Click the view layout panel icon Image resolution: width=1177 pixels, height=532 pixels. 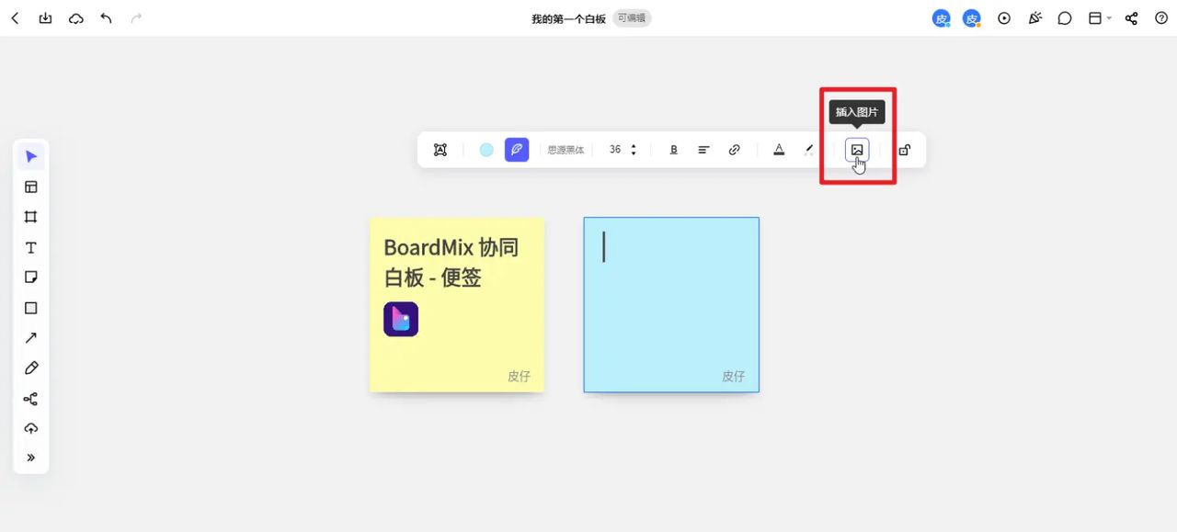click(1095, 18)
